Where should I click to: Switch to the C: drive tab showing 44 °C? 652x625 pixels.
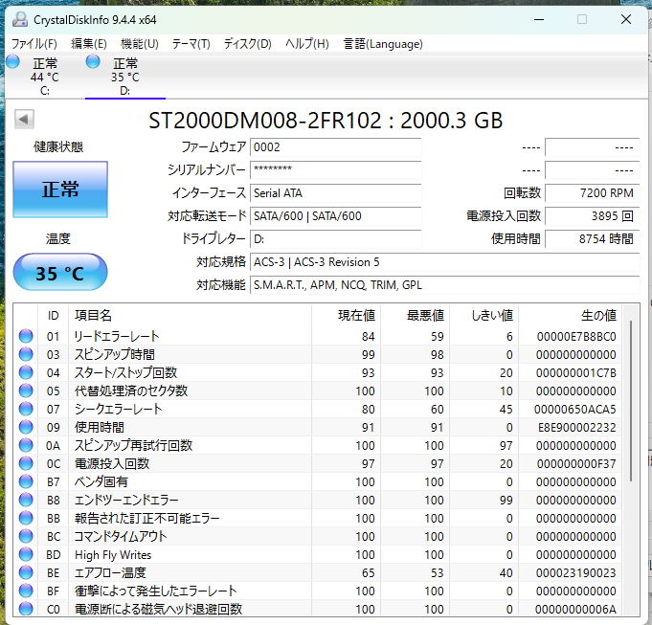pyautogui.click(x=45, y=76)
